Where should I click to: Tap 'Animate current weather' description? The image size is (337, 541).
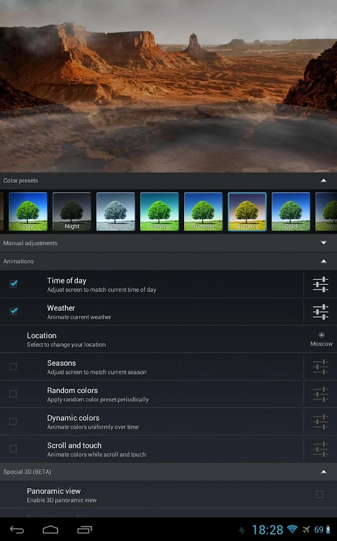[x=79, y=317]
